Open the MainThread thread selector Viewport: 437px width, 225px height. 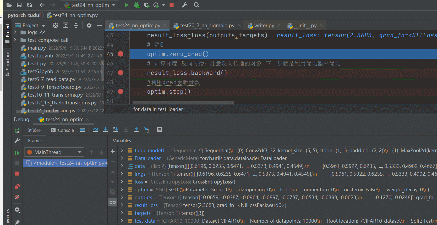54,152
